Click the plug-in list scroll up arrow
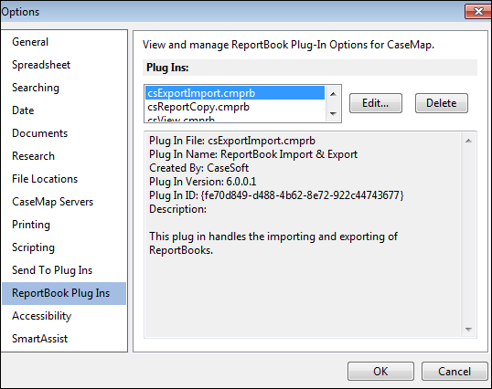The image size is (492, 389). point(333,94)
